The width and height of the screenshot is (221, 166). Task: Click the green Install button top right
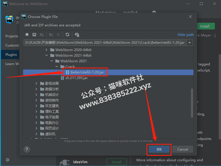pos(206,26)
